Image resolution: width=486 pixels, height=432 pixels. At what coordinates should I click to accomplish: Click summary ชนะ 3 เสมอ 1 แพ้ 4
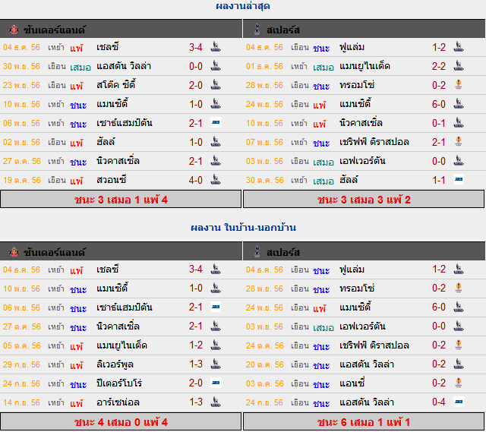tap(121, 199)
